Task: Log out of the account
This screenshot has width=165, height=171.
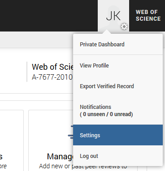Action: point(118,156)
